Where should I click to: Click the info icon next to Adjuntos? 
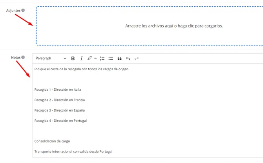pyautogui.click(x=23, y=10)
